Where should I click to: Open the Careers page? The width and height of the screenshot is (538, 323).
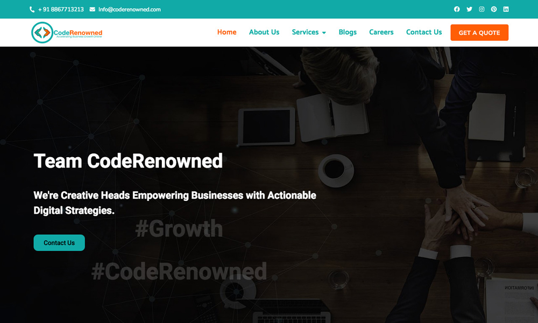coord(381,32)
